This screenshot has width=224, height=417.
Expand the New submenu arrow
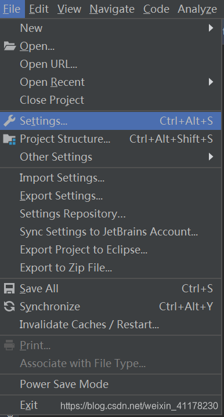[211, 28]
